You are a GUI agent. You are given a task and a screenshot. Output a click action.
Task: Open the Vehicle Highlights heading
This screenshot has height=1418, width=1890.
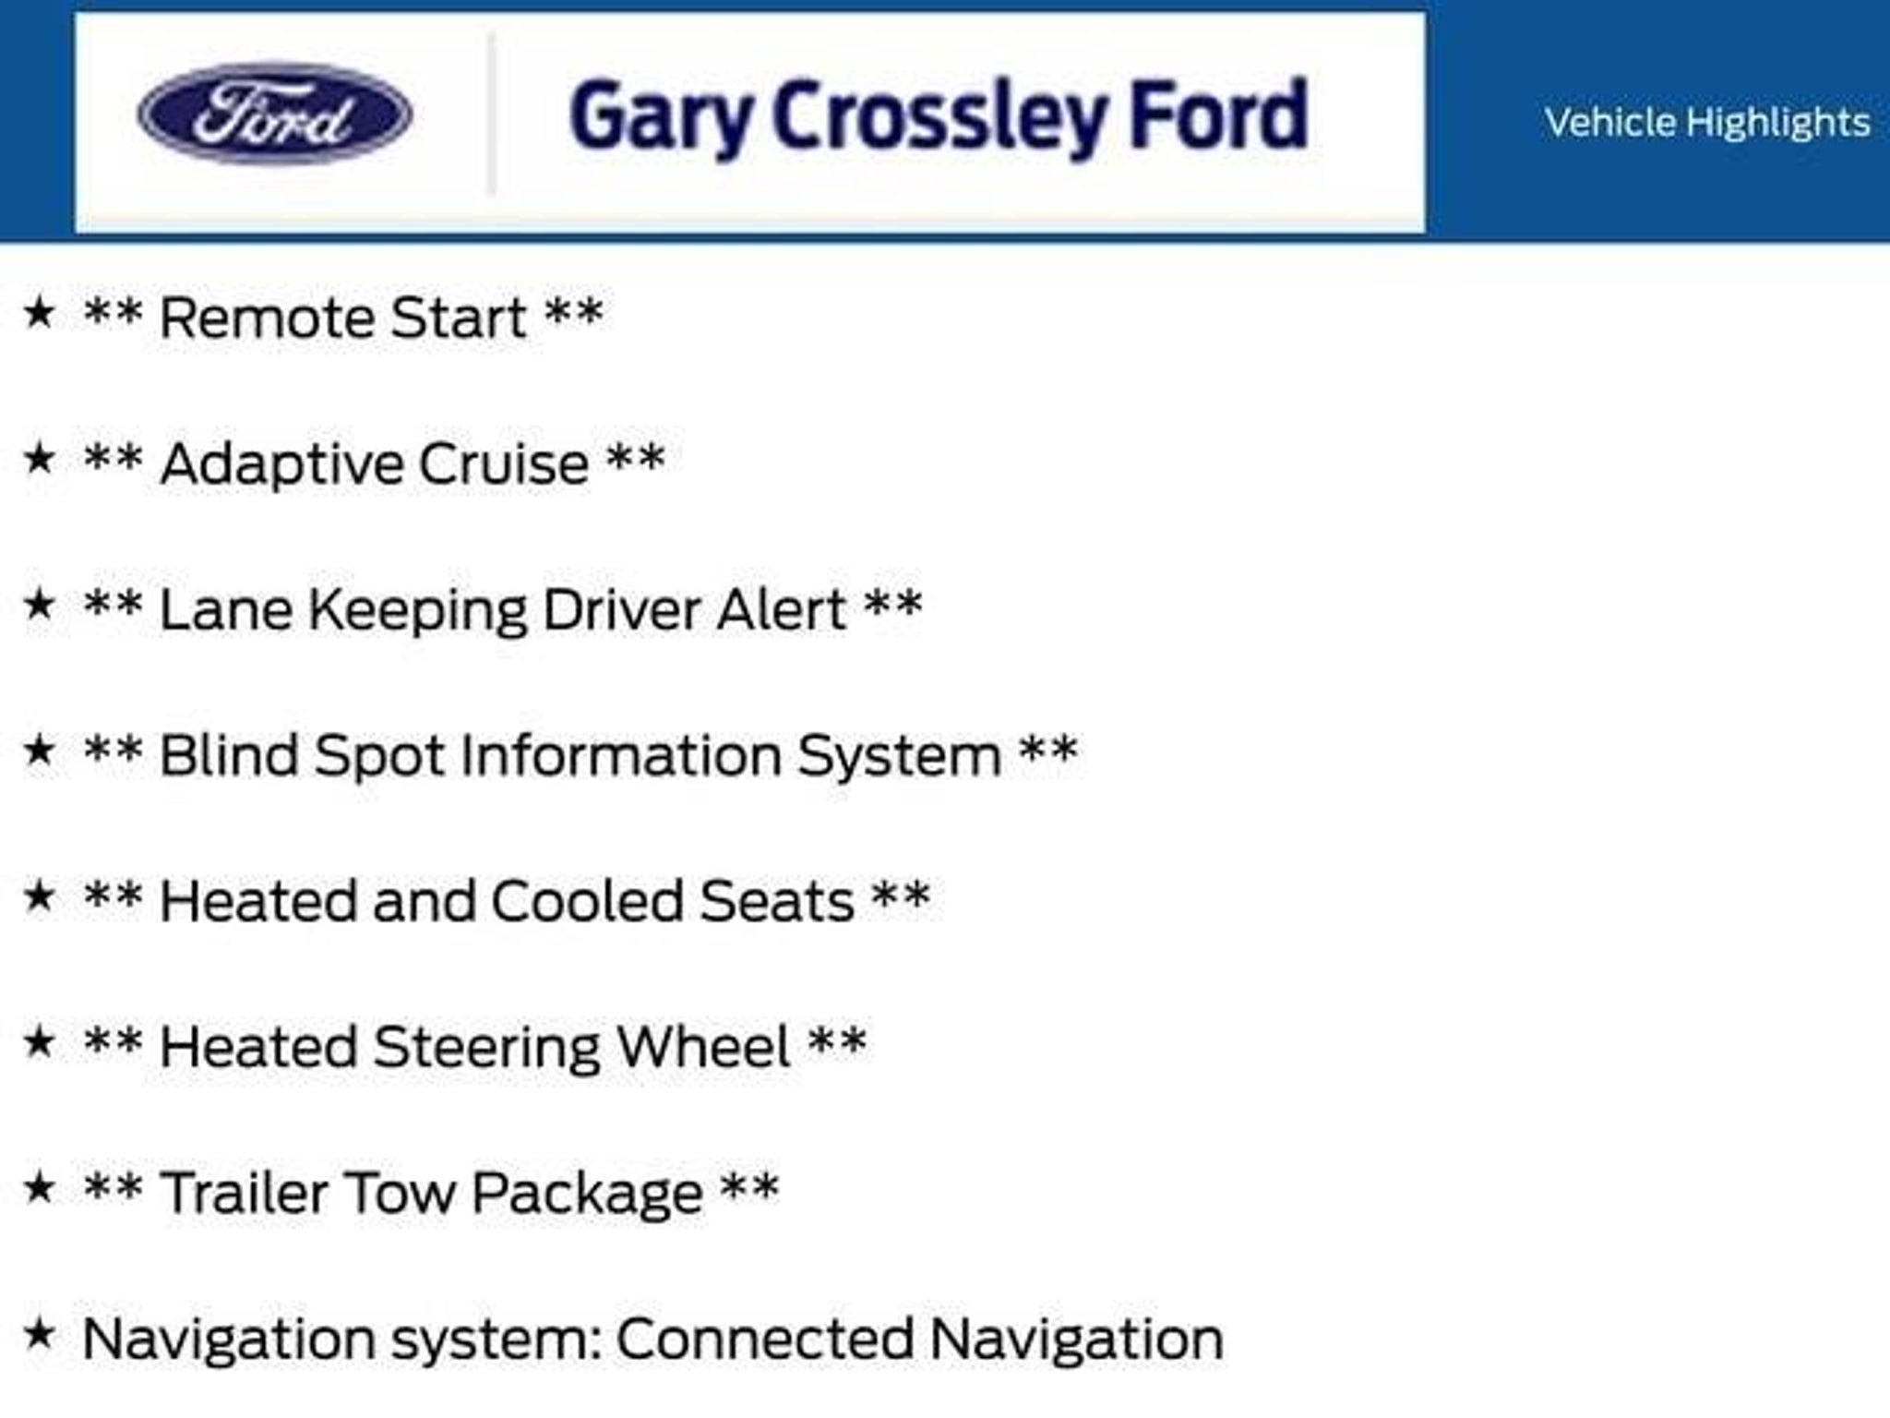1707,123
